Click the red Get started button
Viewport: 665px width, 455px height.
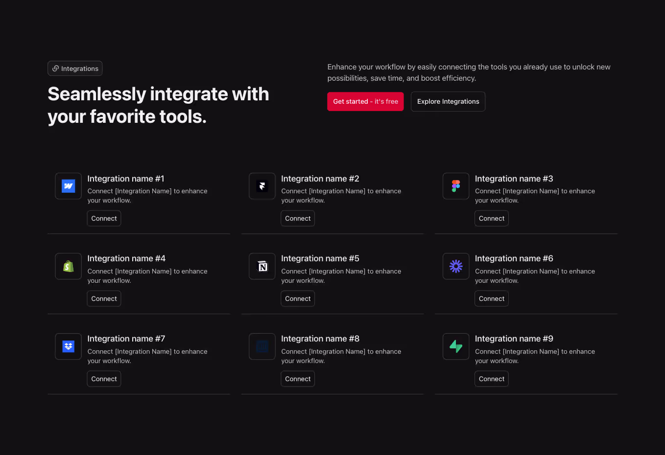(365, 101)
